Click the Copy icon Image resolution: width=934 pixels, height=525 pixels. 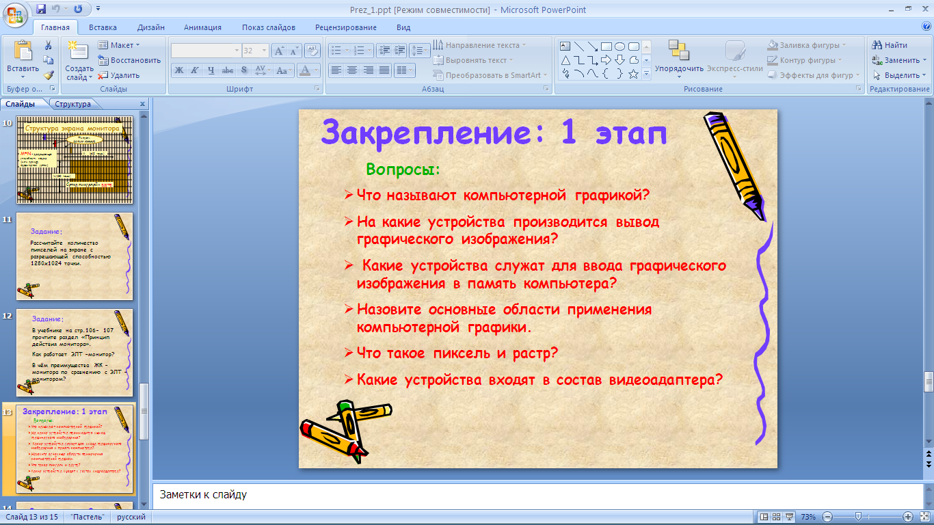pyautogui.click(x=49, y=60)
